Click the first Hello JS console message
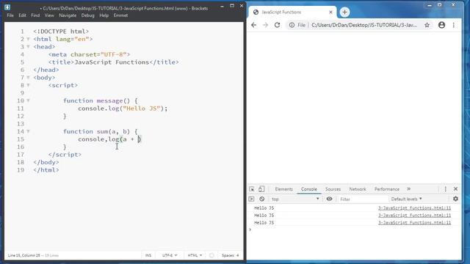Screen dimensions: 470x264 264,208
